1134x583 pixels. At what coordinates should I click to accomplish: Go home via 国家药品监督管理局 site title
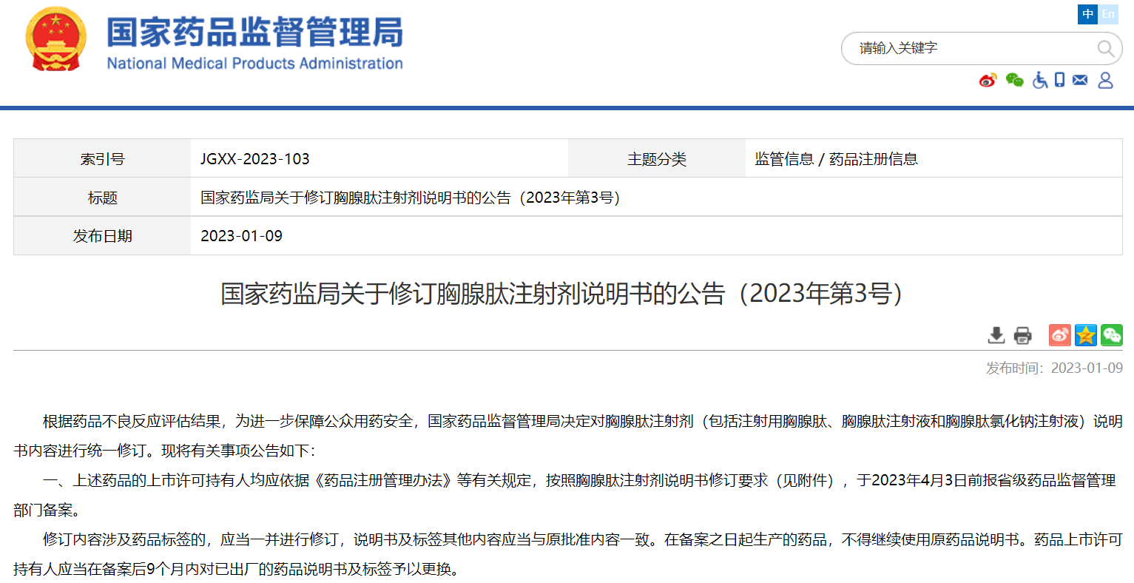254,33
